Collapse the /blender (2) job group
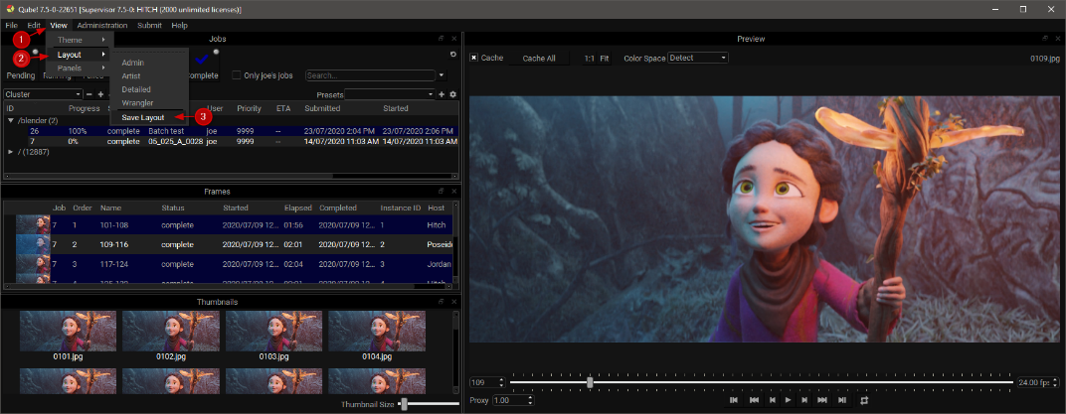 pyautogui.click(x=10, y=120)
